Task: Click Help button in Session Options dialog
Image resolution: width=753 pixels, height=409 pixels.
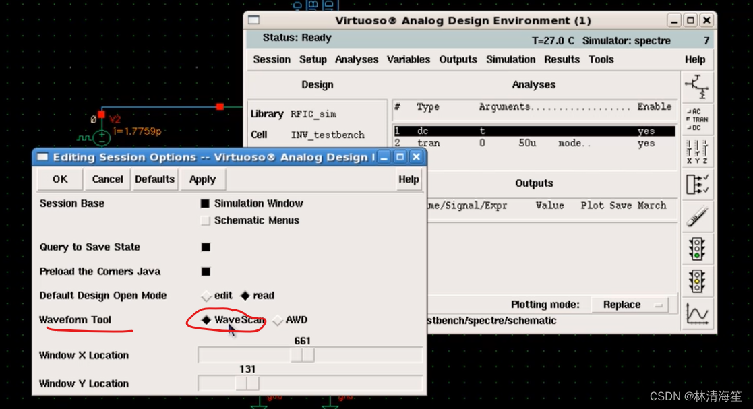Action: (x=409, y=179)
